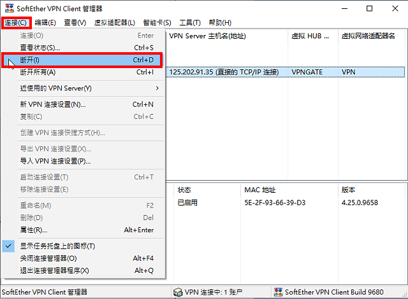Open the 智能卡(S) menu
This screenshot has width=408, height=299.
[157, 23]
